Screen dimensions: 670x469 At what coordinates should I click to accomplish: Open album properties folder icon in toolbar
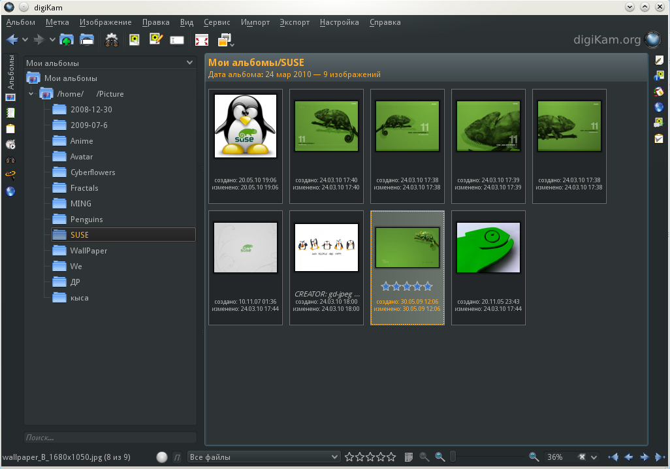(x=87, y=40)
